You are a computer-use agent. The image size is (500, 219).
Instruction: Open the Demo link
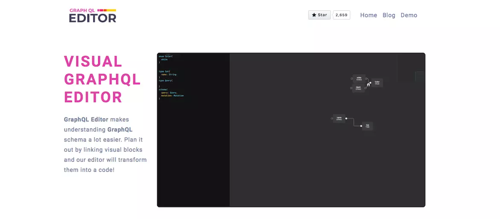[x=409, y=15]
